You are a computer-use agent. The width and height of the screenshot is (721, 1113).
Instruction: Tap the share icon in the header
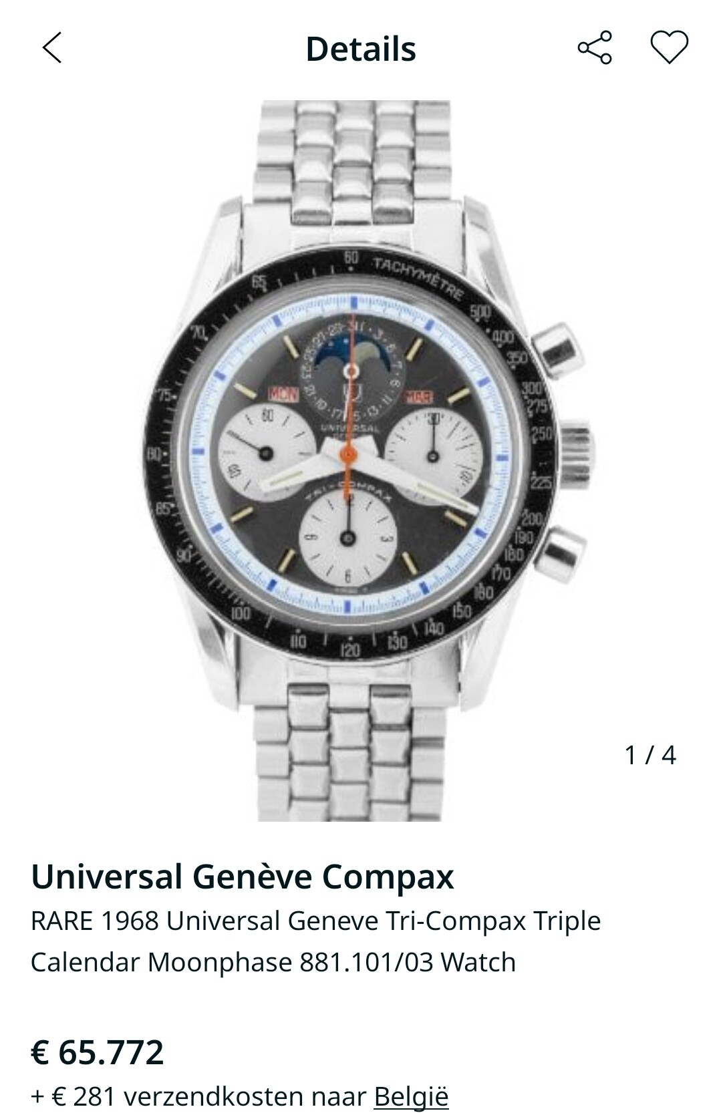[595, 48]
